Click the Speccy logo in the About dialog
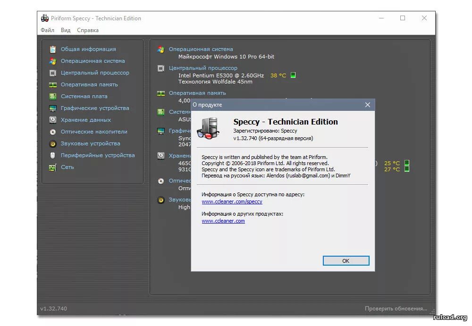 coord(208,128)
